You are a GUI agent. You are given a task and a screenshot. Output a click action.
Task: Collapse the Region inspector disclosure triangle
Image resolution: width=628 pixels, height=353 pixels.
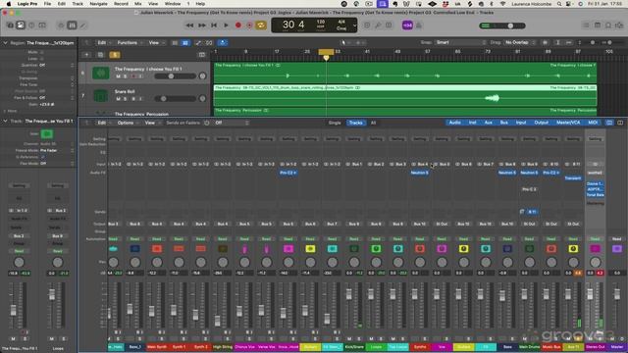click(5, 43)
